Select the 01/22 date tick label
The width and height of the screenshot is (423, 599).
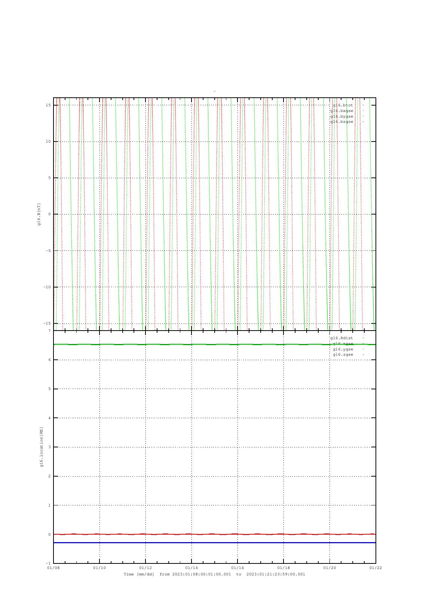[376, 568]
